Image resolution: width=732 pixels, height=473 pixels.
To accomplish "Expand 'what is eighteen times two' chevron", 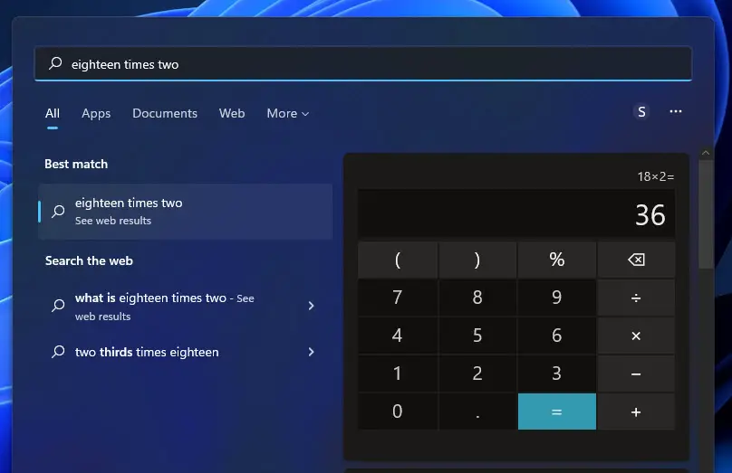I will click(311, 306).
